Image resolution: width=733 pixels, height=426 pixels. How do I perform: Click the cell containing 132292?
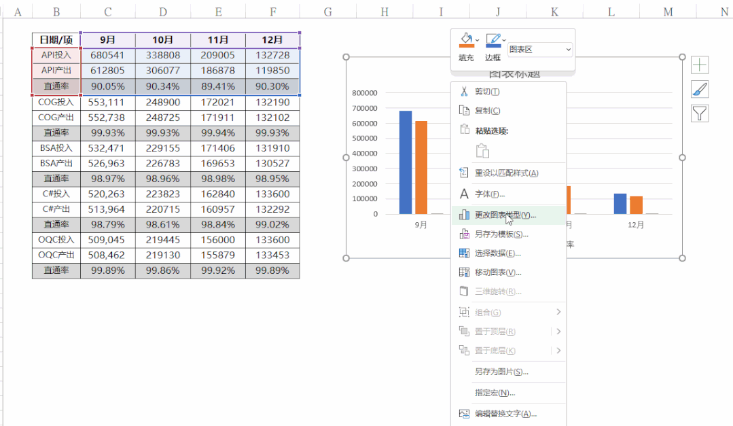(x=272, y=209)
